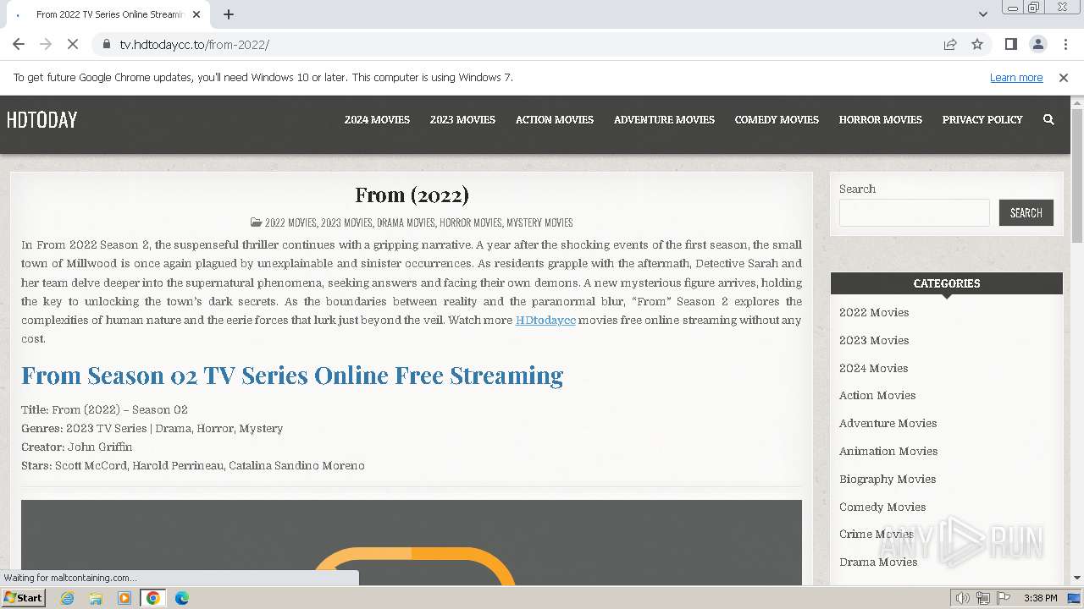
Task: Open 2023 MOVIES category tag under title
Action: tap(346, 223)
